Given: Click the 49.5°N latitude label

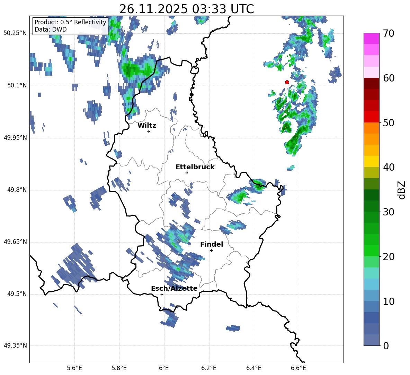Looking at the screenshot, I should coord(17,294).
